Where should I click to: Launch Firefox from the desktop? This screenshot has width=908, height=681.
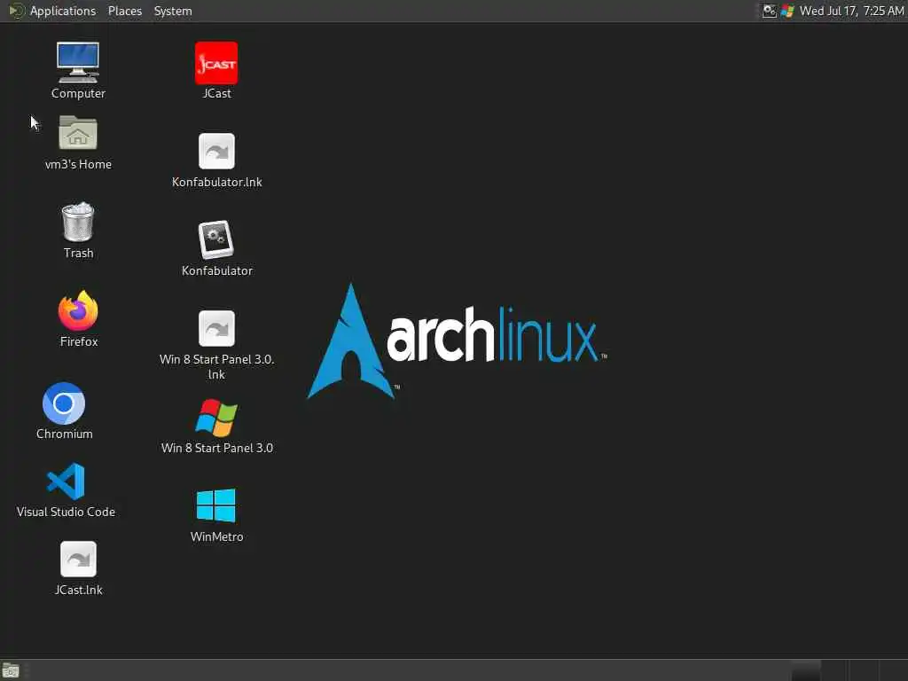click(78, 310)
